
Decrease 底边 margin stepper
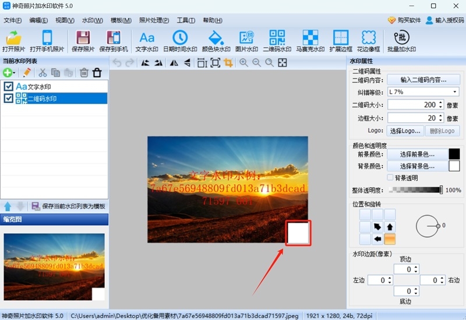coord(416,293)
